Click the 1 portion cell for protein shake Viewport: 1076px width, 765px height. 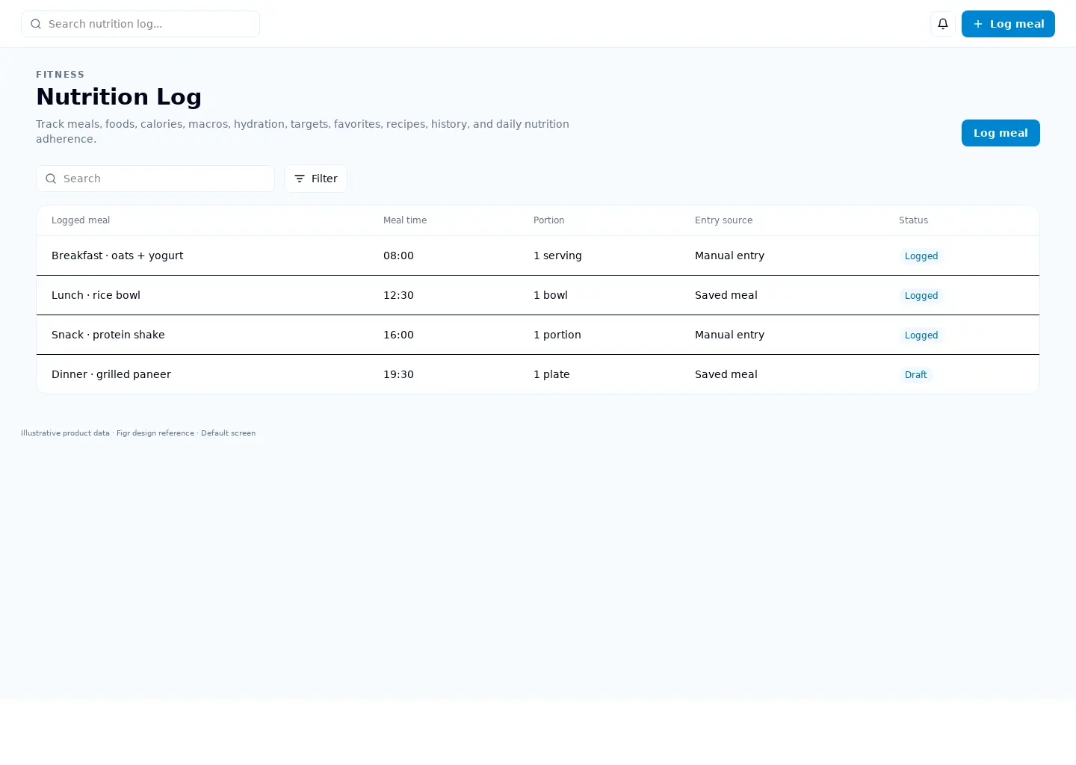[557, 335]
